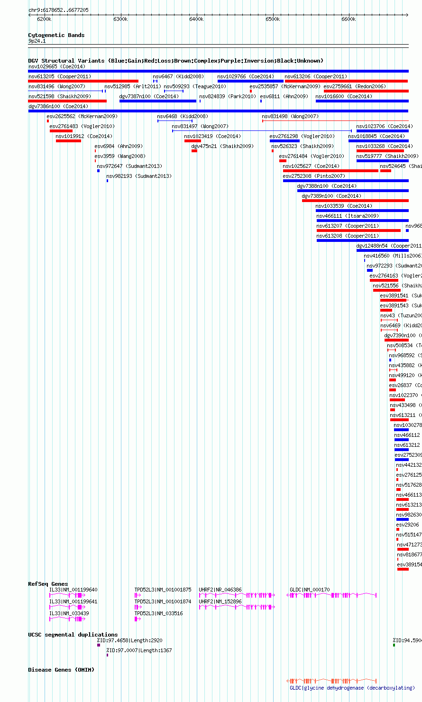Click the nsv972647 (Sudmant2013) label
The height and width of the screenshot is (702, 422).
point(129,166)
